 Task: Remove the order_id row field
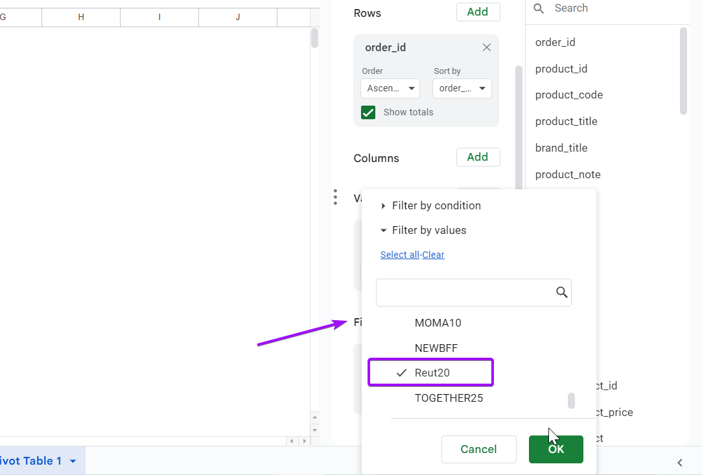[x=487, y=47]
